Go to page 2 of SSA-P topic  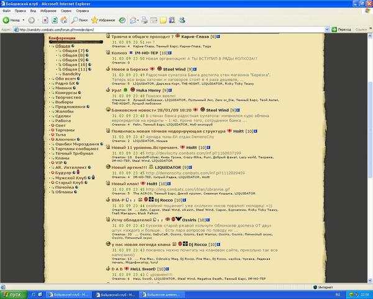click(134, 201)
